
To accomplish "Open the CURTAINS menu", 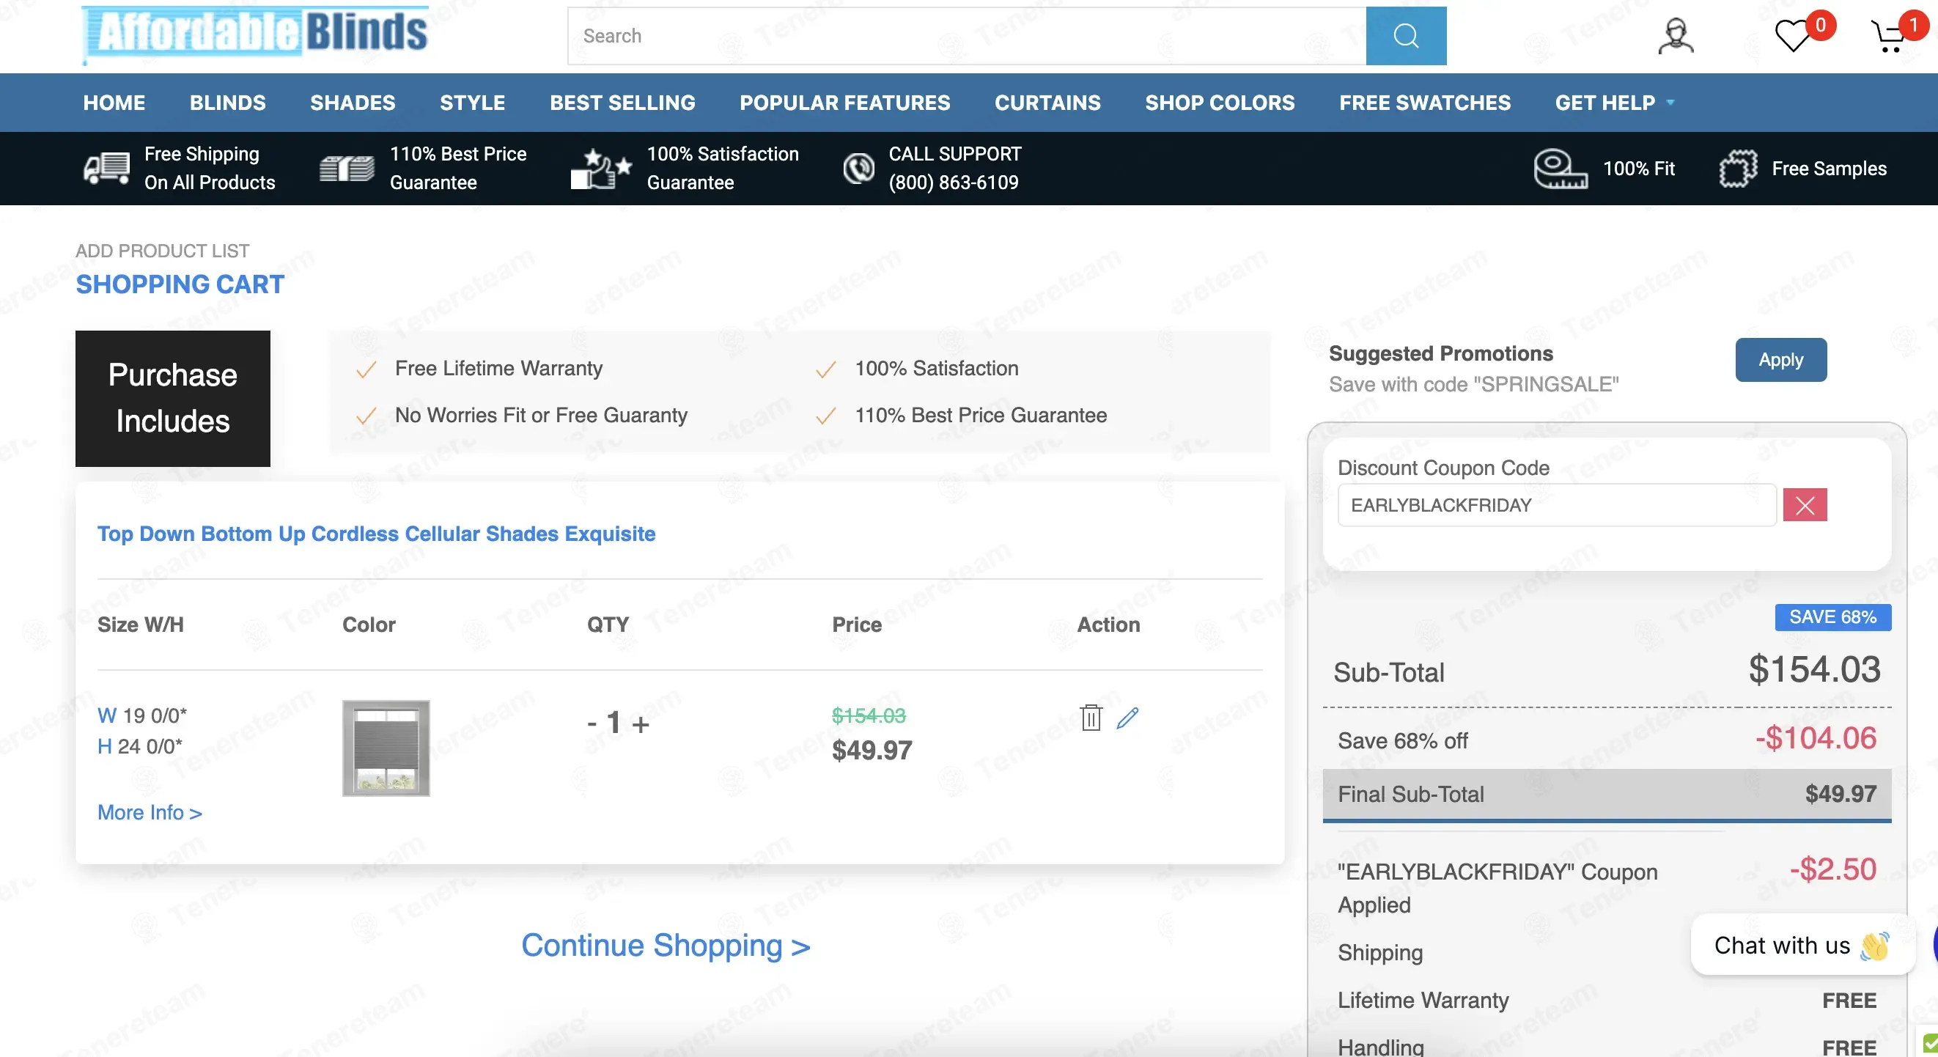I will (x=1047, y=103).
